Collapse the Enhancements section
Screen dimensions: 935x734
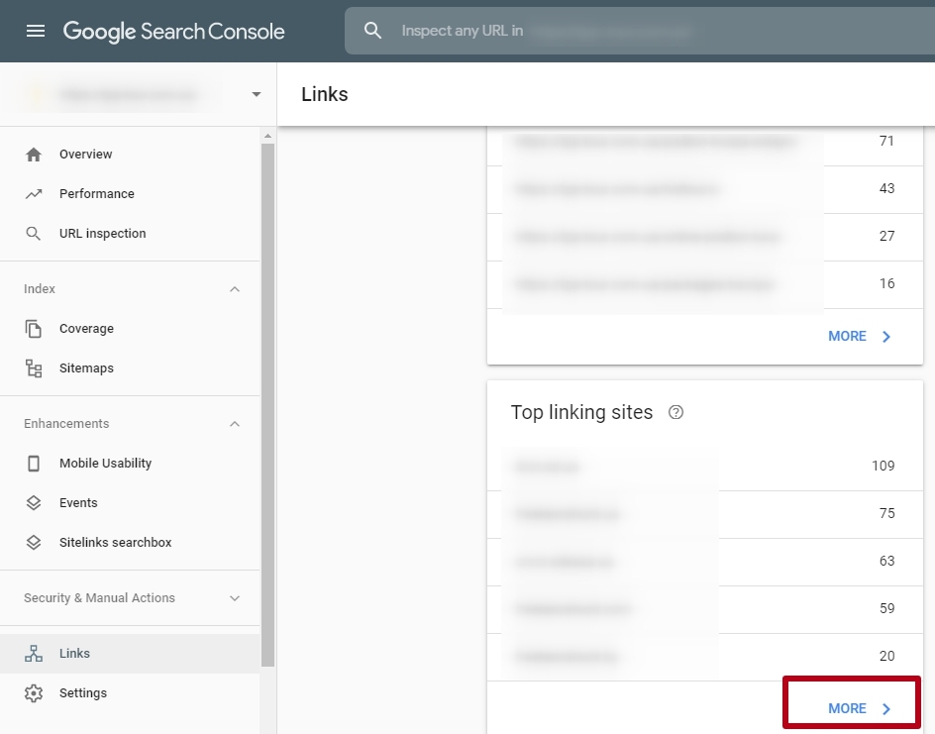coord(235,424)
